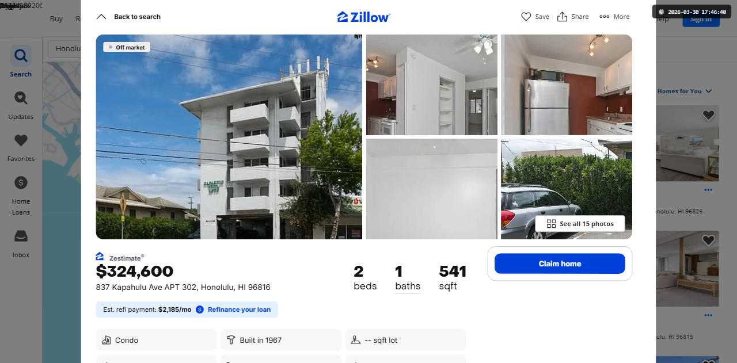
Task: Click the Save heart icon
Action: click(x=526, y=17)
